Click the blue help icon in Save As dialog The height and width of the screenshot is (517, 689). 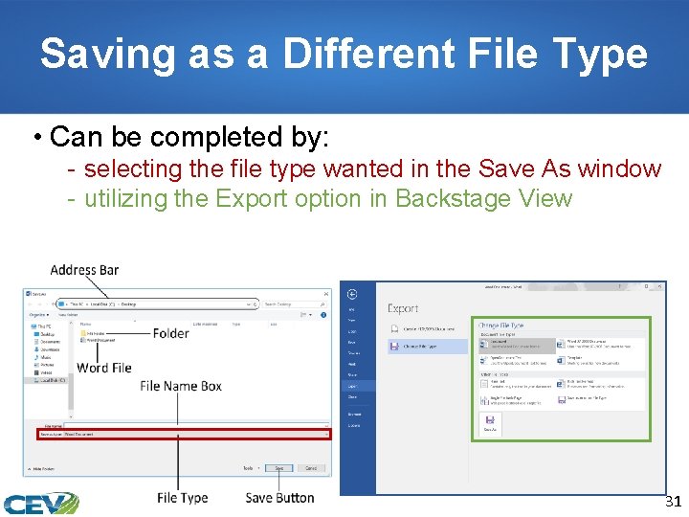pos(323,315)
